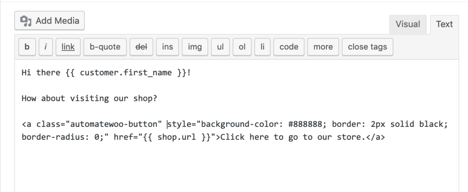Select the Text editor tab
This screenshot has width=468, height=192.
click(444, 24)
